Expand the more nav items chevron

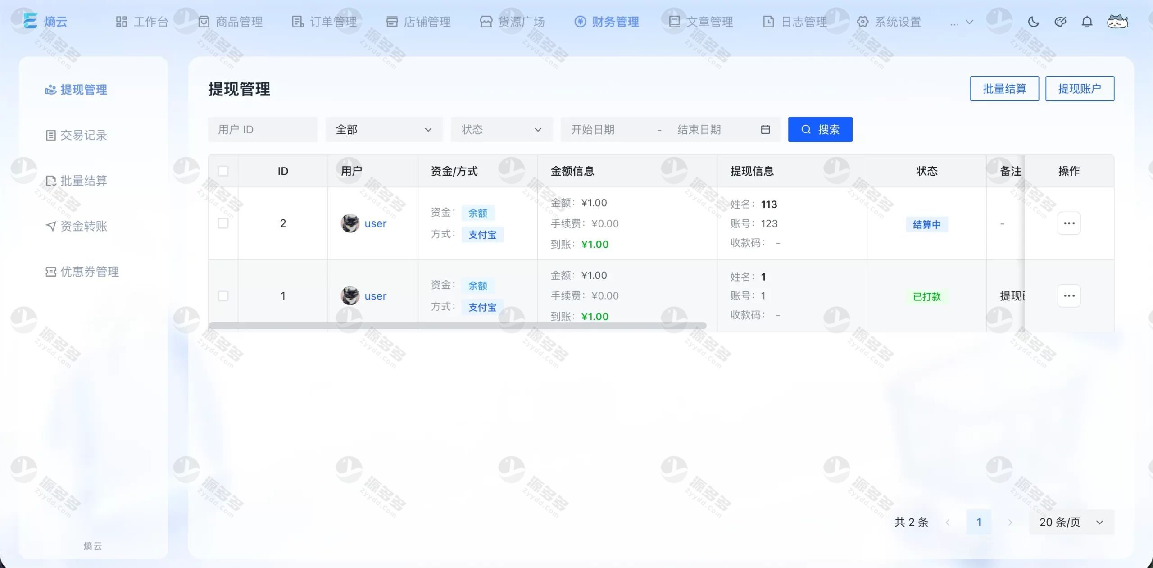(x=970, y=22)
